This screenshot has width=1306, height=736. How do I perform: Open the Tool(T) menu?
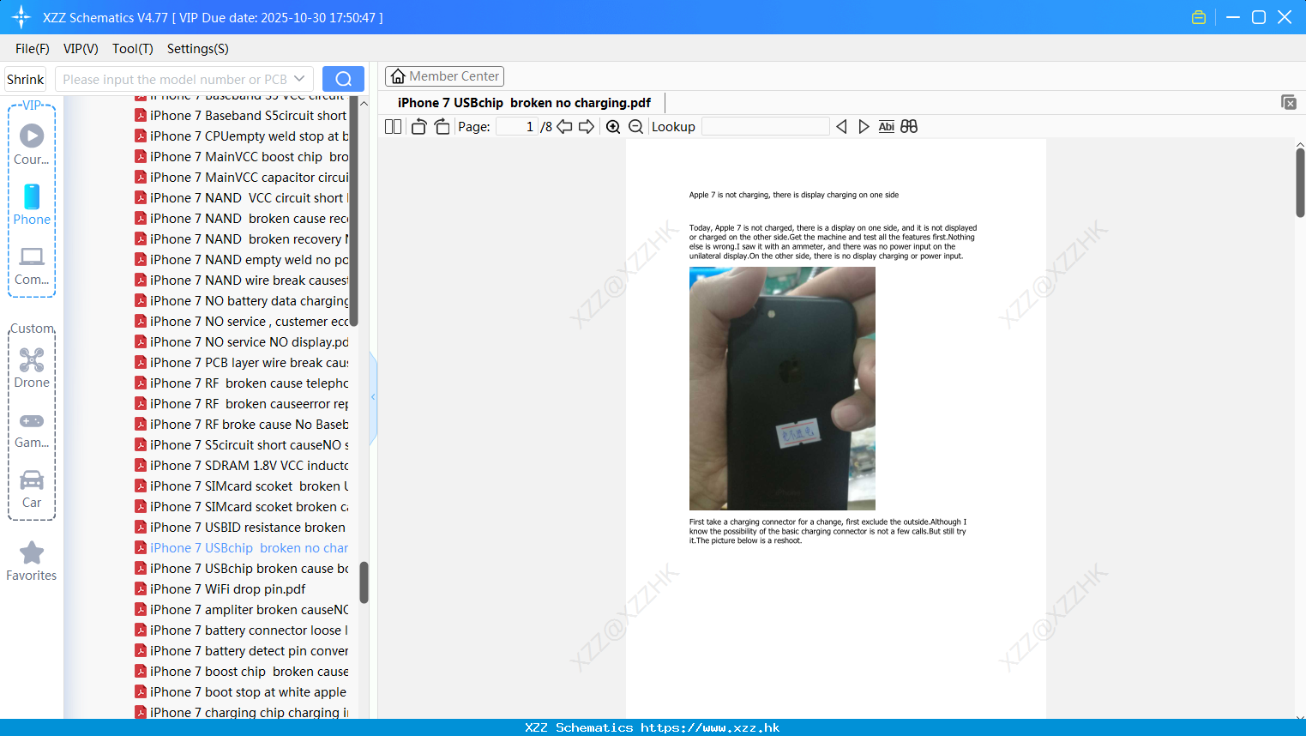[133, 49]
